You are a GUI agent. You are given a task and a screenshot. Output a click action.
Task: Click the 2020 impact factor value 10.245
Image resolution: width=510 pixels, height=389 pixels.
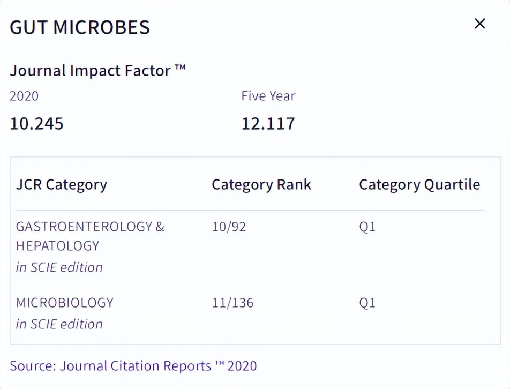35,123
